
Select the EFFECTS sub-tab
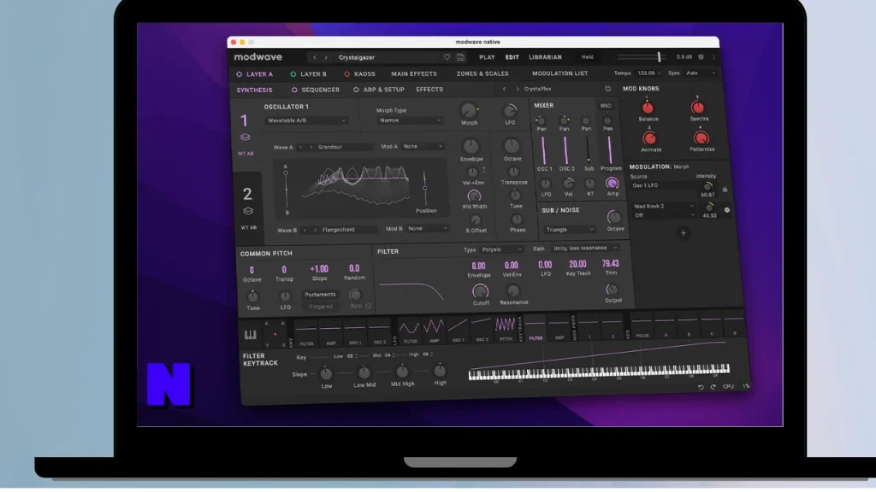(429, 89)
